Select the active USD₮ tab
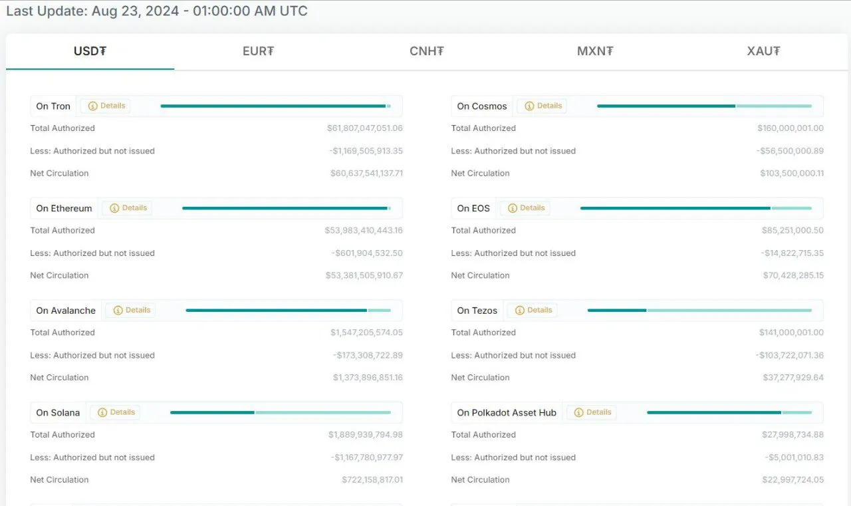Image resolution: width=851 pixels, height=506 pixels. (x=90, y=51)
